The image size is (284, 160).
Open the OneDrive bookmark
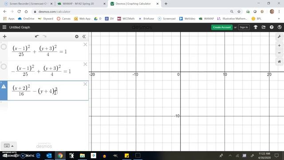[26, 19]
